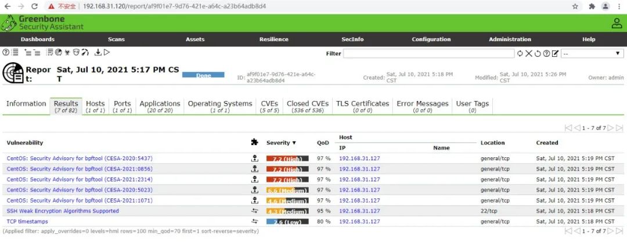Open the Dashboards menu

point(38,39)
